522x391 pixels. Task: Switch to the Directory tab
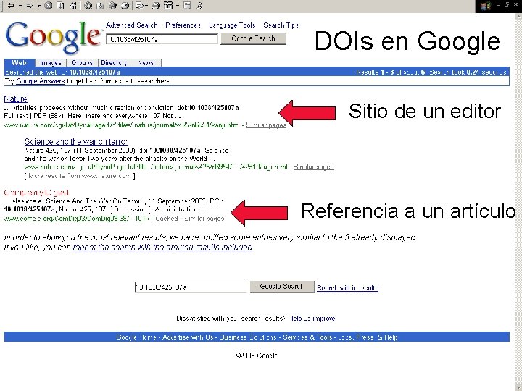pos(114,63)
